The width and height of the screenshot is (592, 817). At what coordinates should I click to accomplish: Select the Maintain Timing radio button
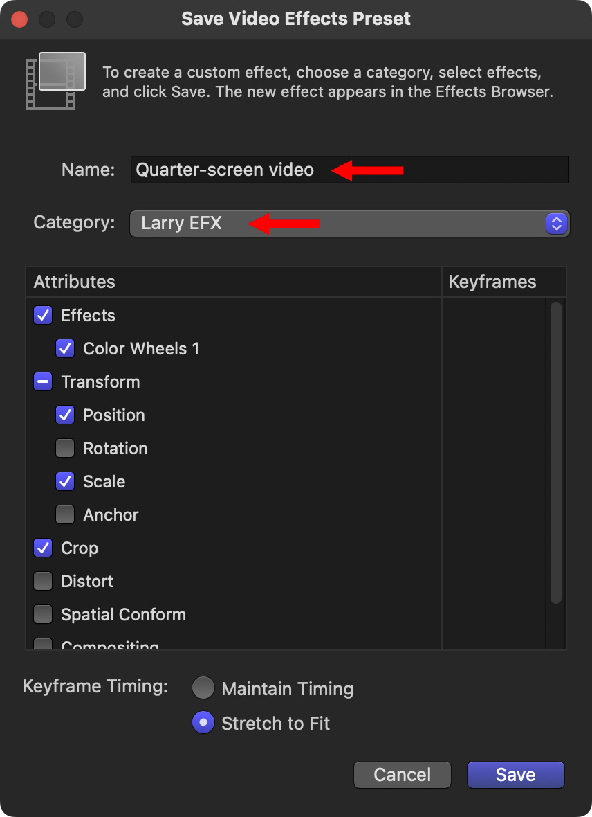click(x=203, y=688)
